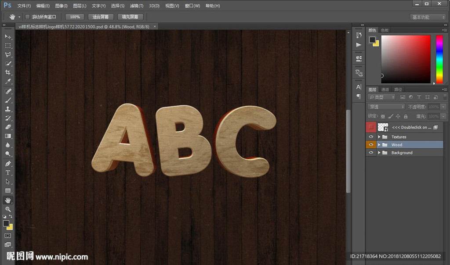Open the Actions panel play icon
This screenshot has height=265, width=450.
(359, 45)
